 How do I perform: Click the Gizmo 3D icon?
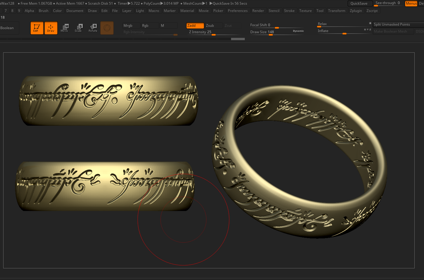[107, 28]
